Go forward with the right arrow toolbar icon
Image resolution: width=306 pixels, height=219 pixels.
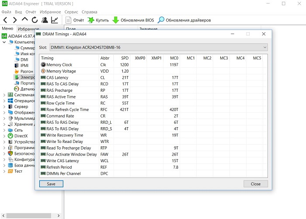(14, 20)
